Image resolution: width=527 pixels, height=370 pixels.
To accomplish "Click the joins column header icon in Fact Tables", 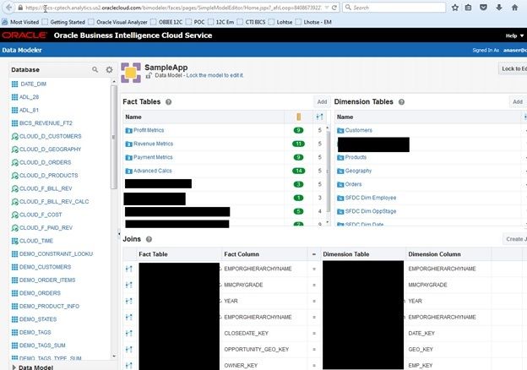I will tap(319, 117).
